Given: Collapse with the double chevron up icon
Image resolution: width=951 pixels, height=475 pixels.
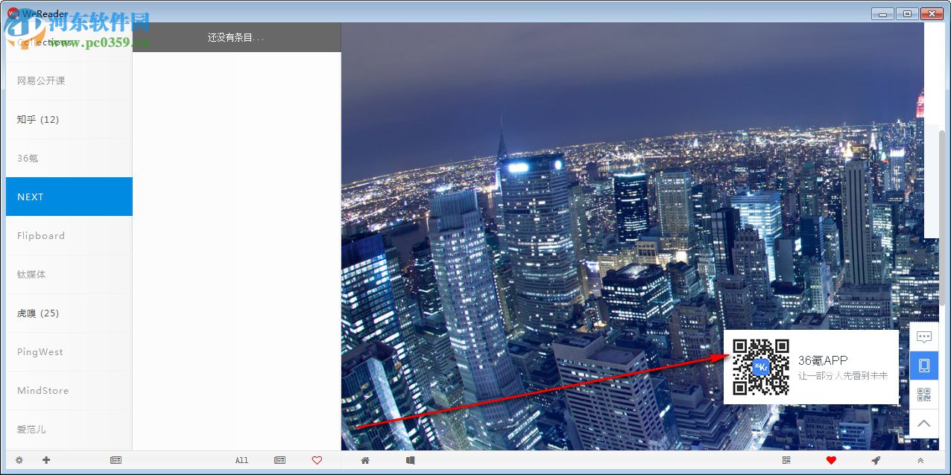Looking at the screenshot, I should point(920,460).
